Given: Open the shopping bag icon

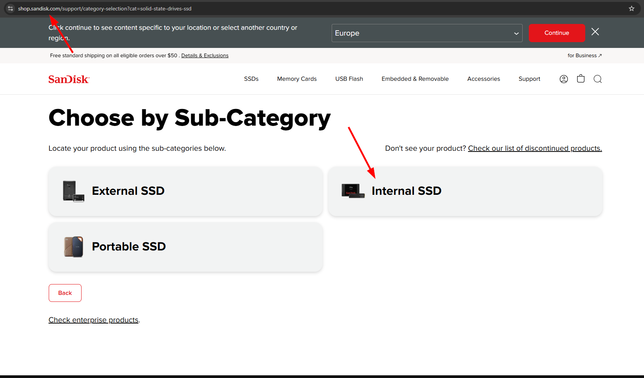Looking at the screenshot, I should (581, 79).
